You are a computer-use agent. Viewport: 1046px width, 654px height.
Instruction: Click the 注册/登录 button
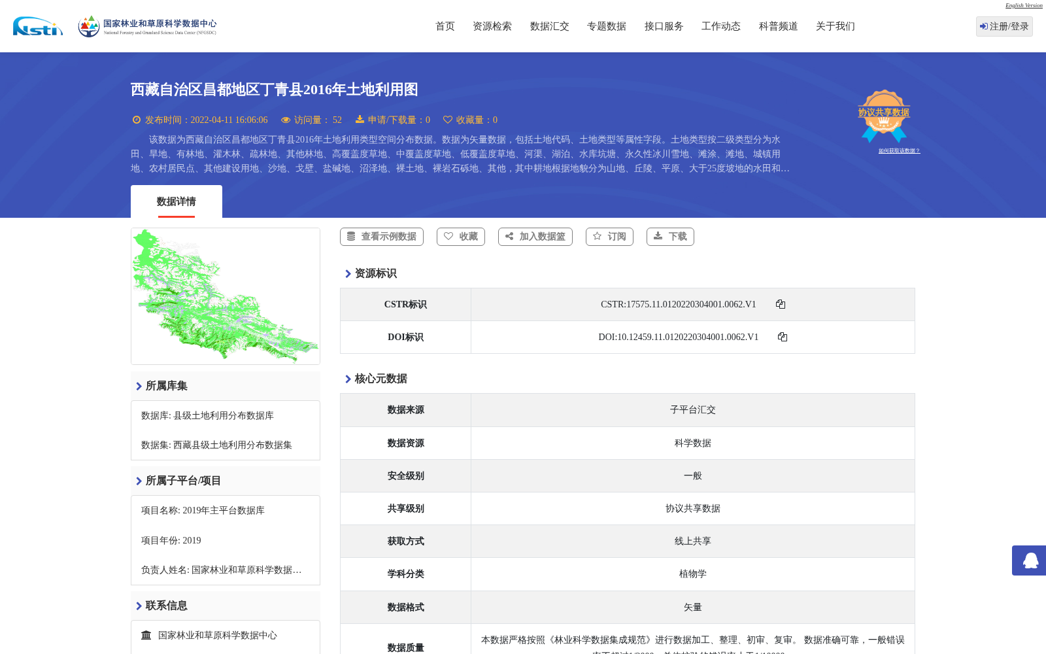click(x=1004, y=26)
